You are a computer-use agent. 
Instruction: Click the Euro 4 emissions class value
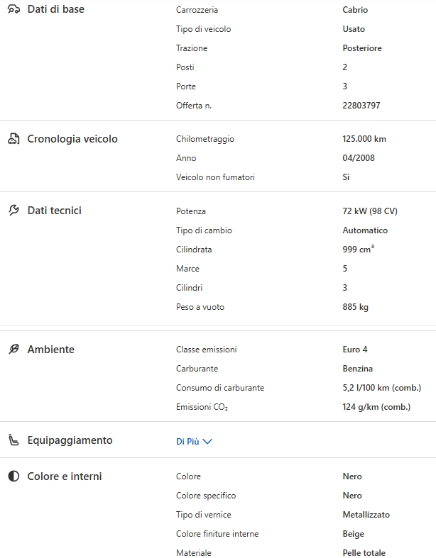354,350
